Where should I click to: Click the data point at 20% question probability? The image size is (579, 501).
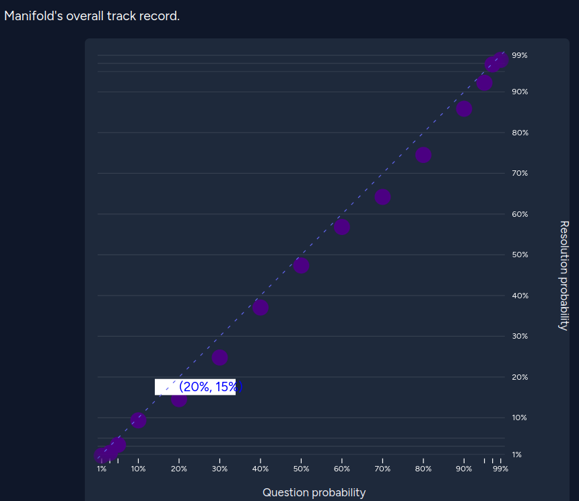179,399
